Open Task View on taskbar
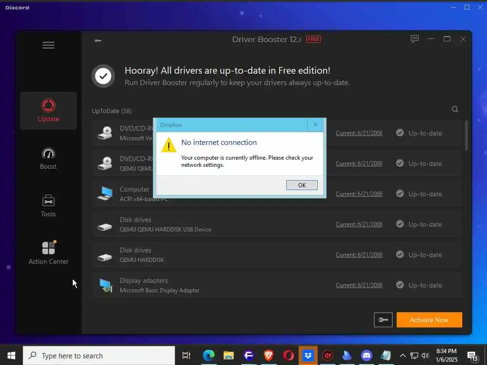 click(x=186, y=355)
